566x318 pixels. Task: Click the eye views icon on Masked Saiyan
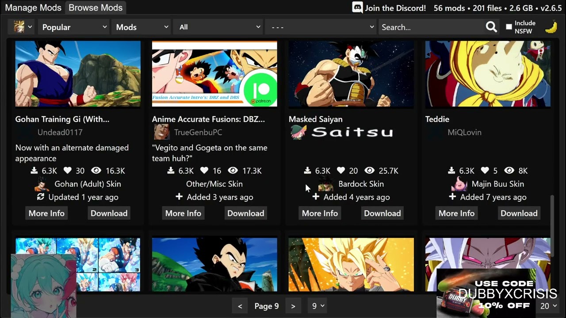[x=369, y=170]
